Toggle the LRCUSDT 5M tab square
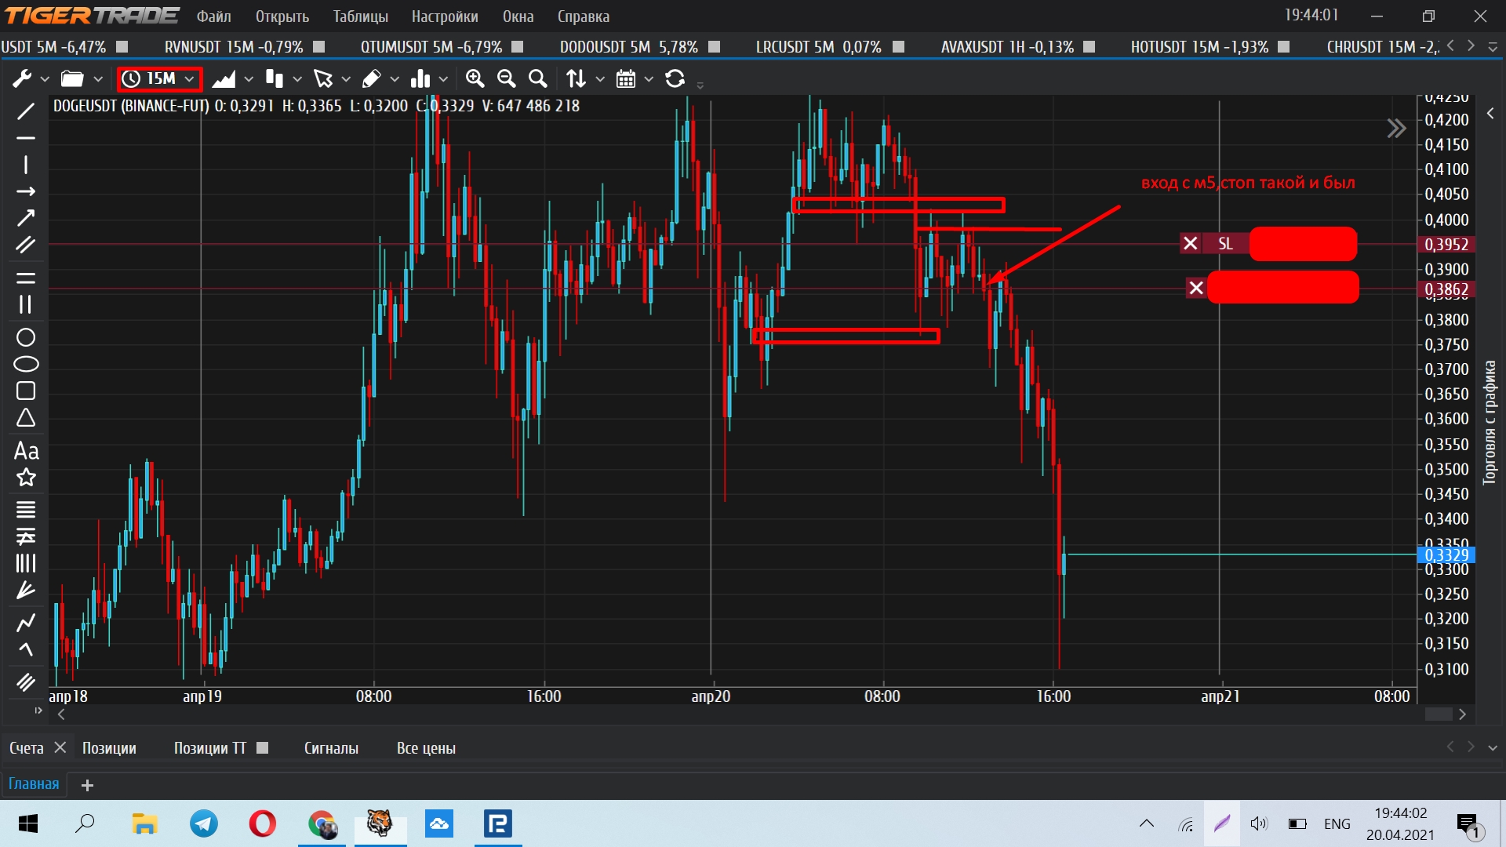 [899, 47]
